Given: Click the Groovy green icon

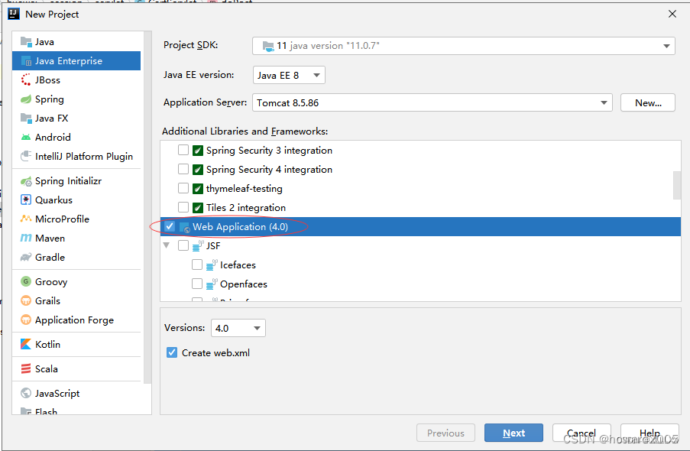Looking at the screenshot, I should (x=26, y=281).
